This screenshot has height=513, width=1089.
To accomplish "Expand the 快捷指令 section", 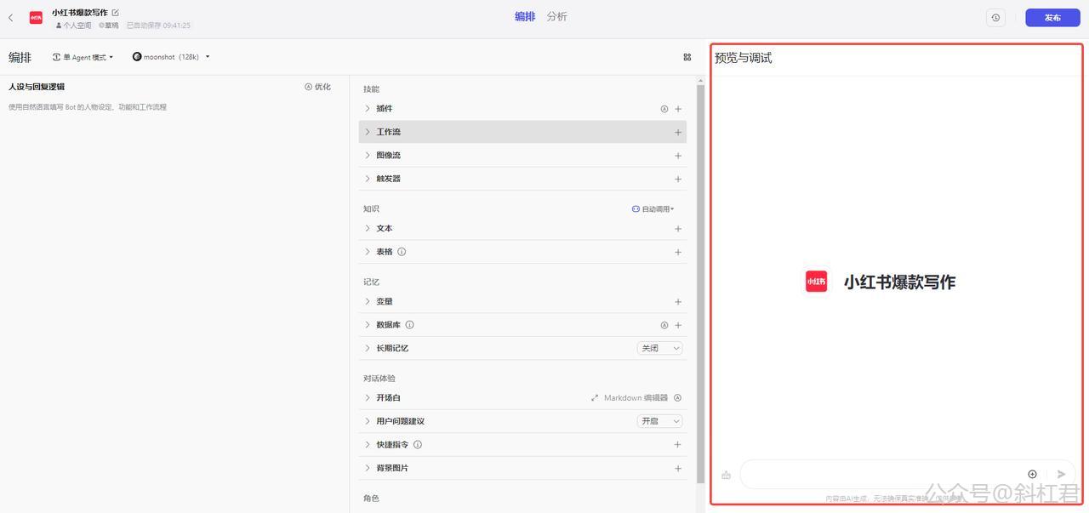I will (x=368, y=444).
